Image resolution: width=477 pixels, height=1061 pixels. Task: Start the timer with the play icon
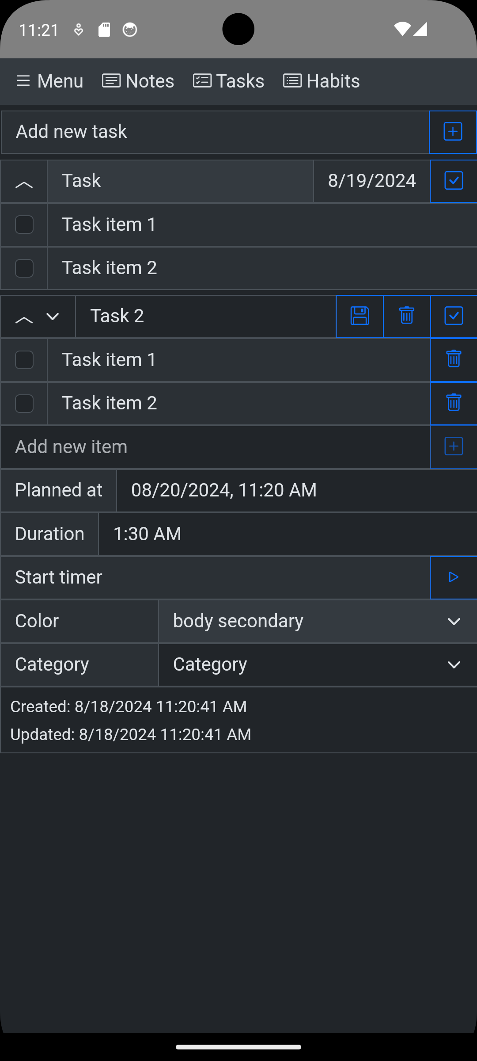coord(454,577)
